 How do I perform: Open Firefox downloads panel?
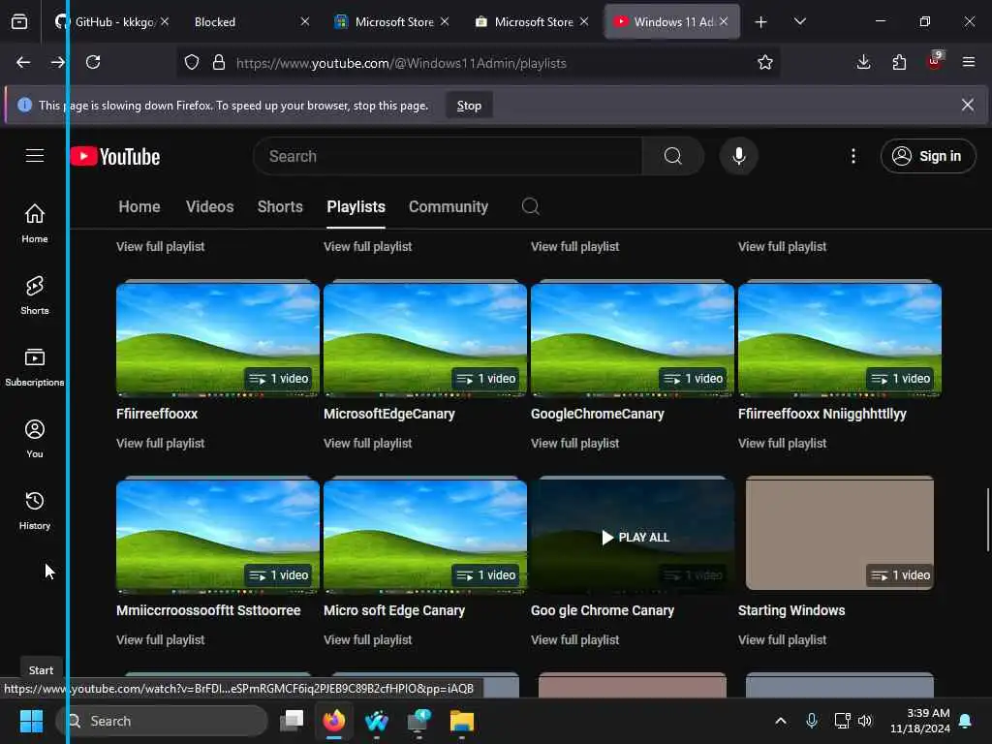863,62
